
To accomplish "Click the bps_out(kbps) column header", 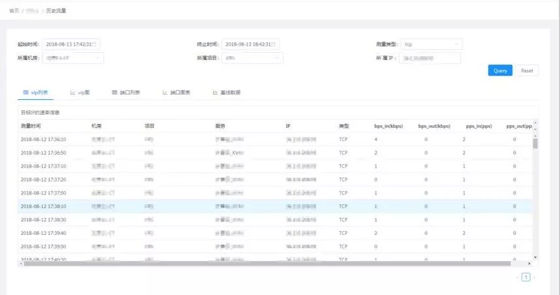I will tap(435, 126).
